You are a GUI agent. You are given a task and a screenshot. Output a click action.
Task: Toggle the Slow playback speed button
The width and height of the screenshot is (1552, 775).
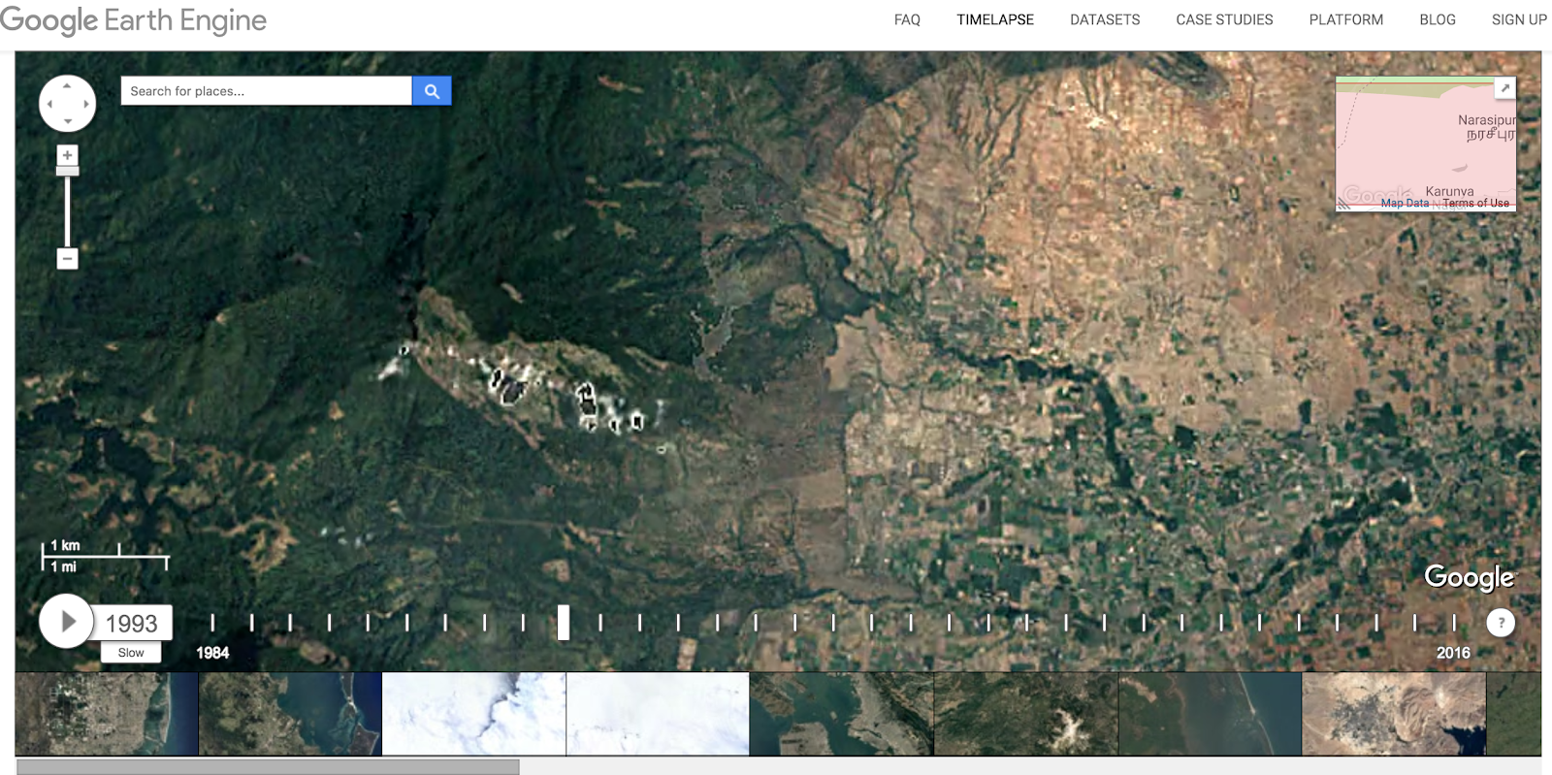[131, 653]
